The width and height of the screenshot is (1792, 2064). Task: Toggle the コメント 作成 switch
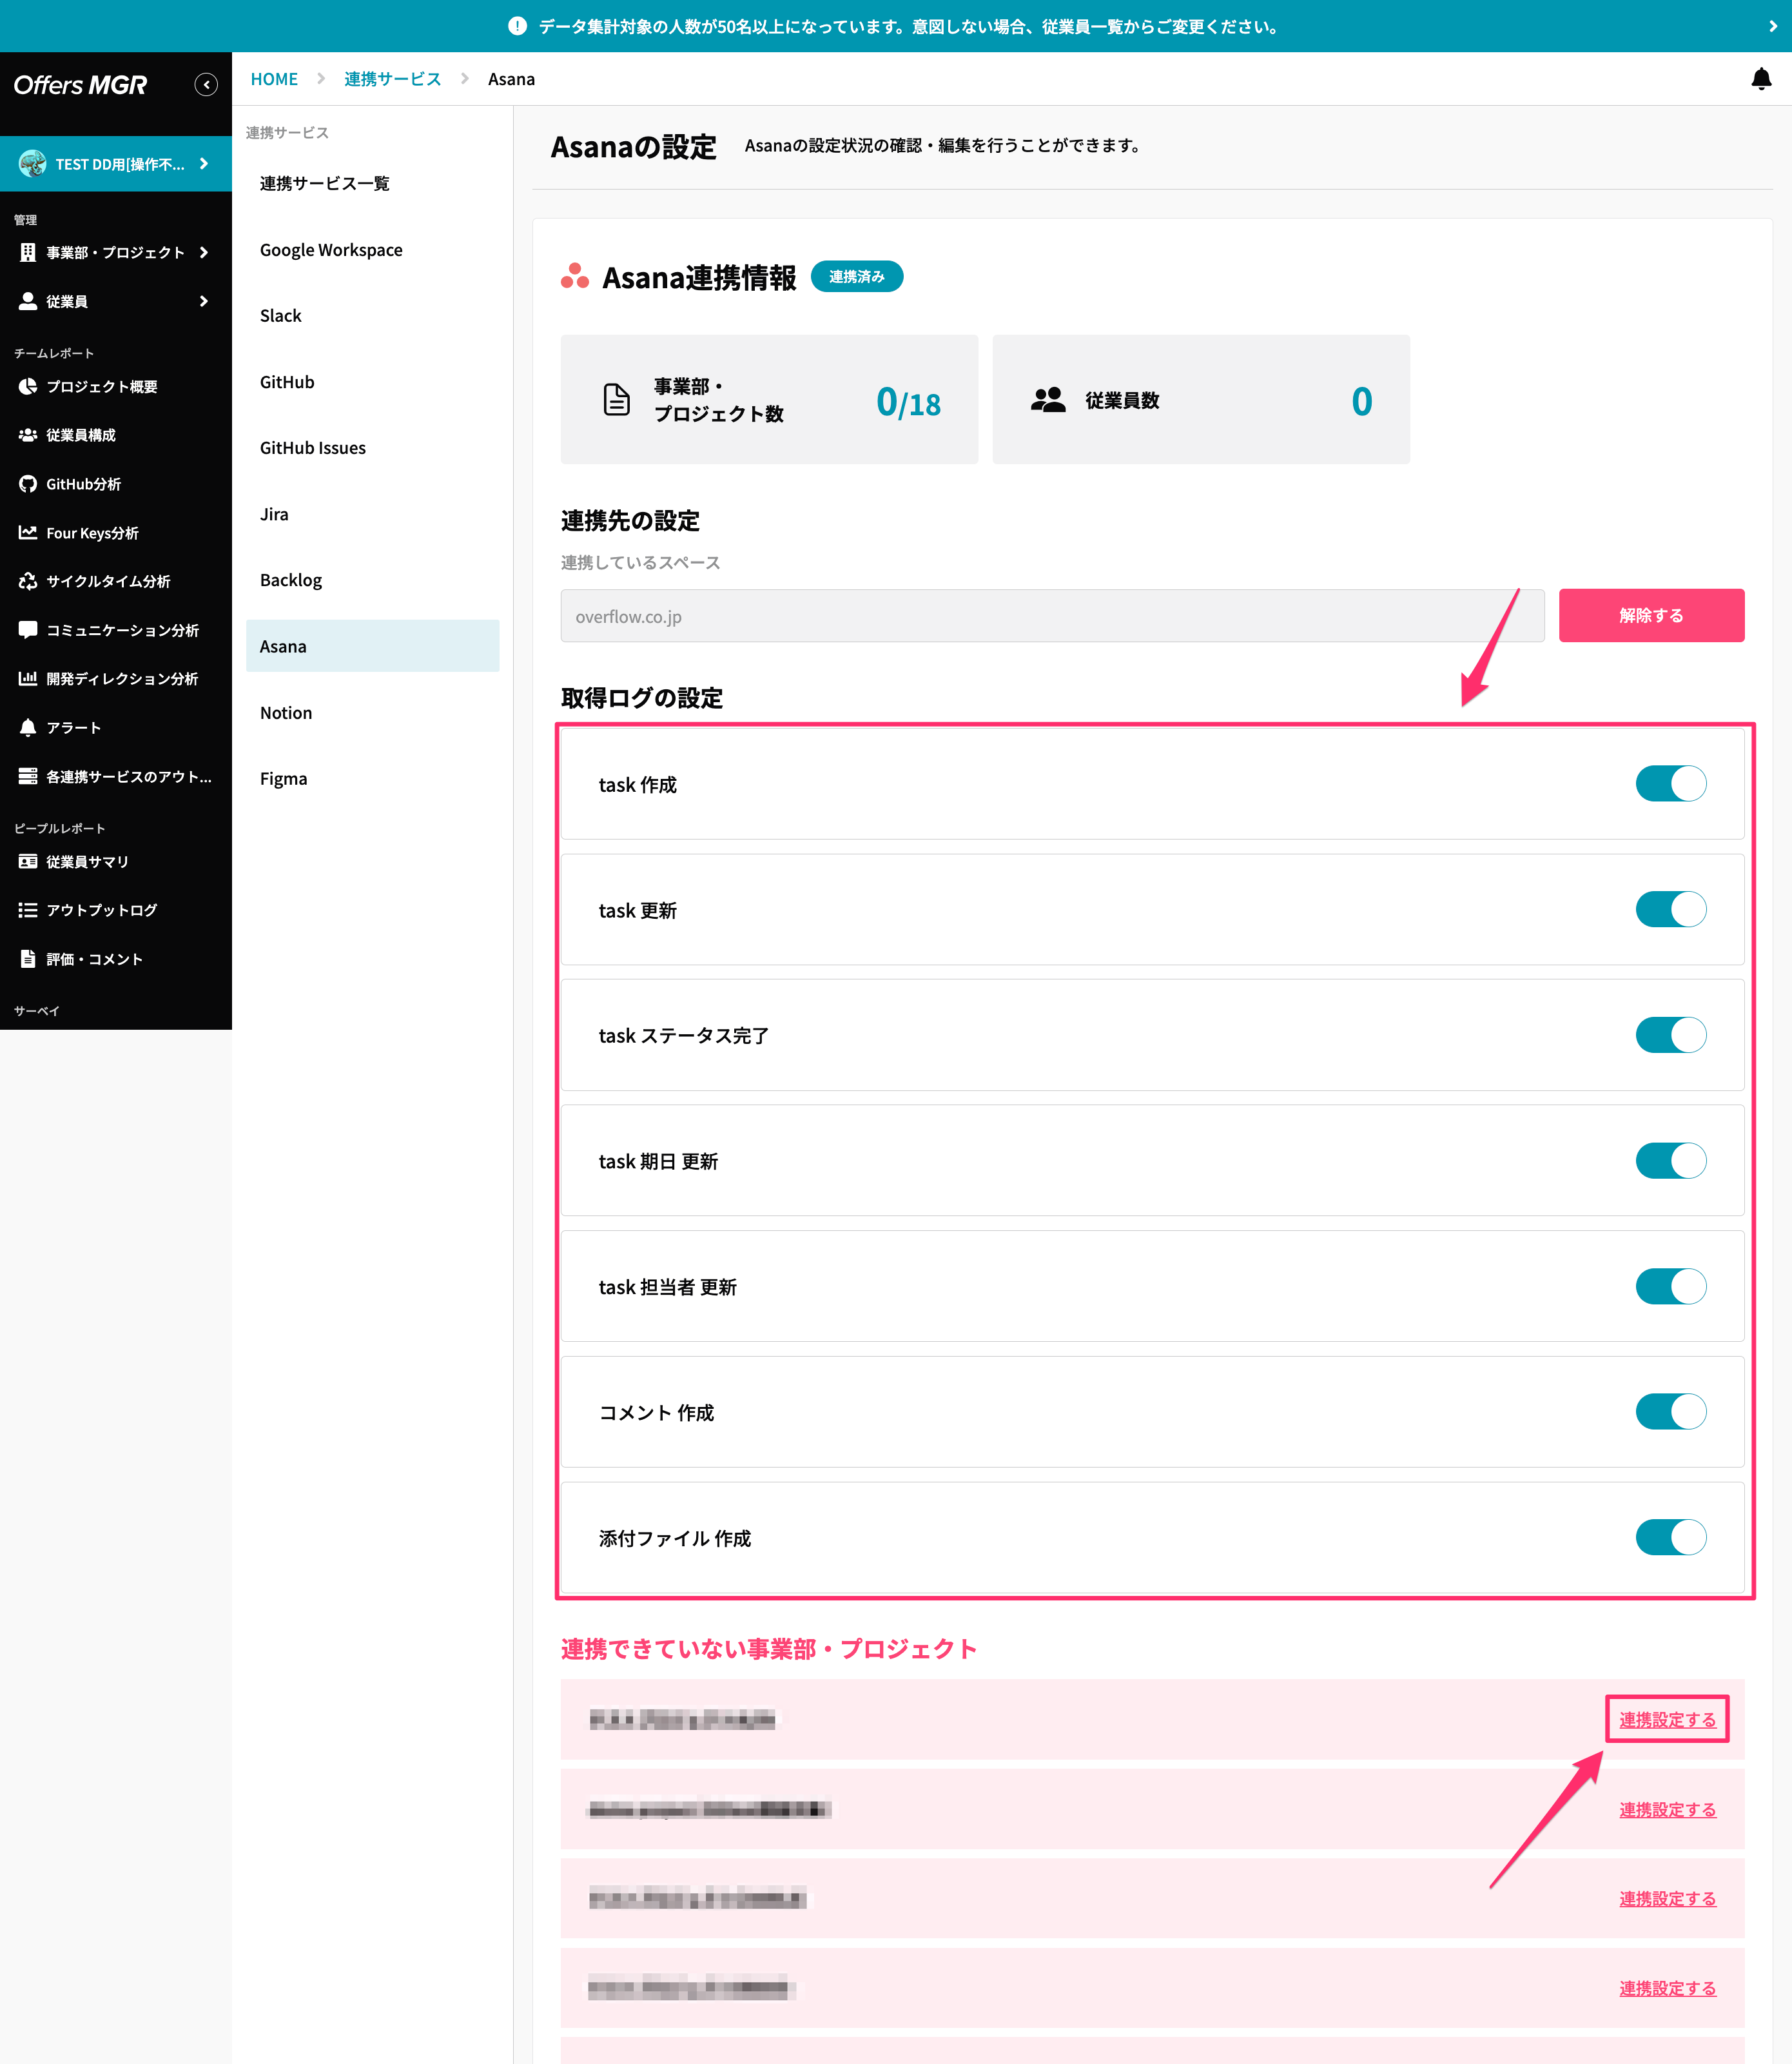(1670, 1411)
